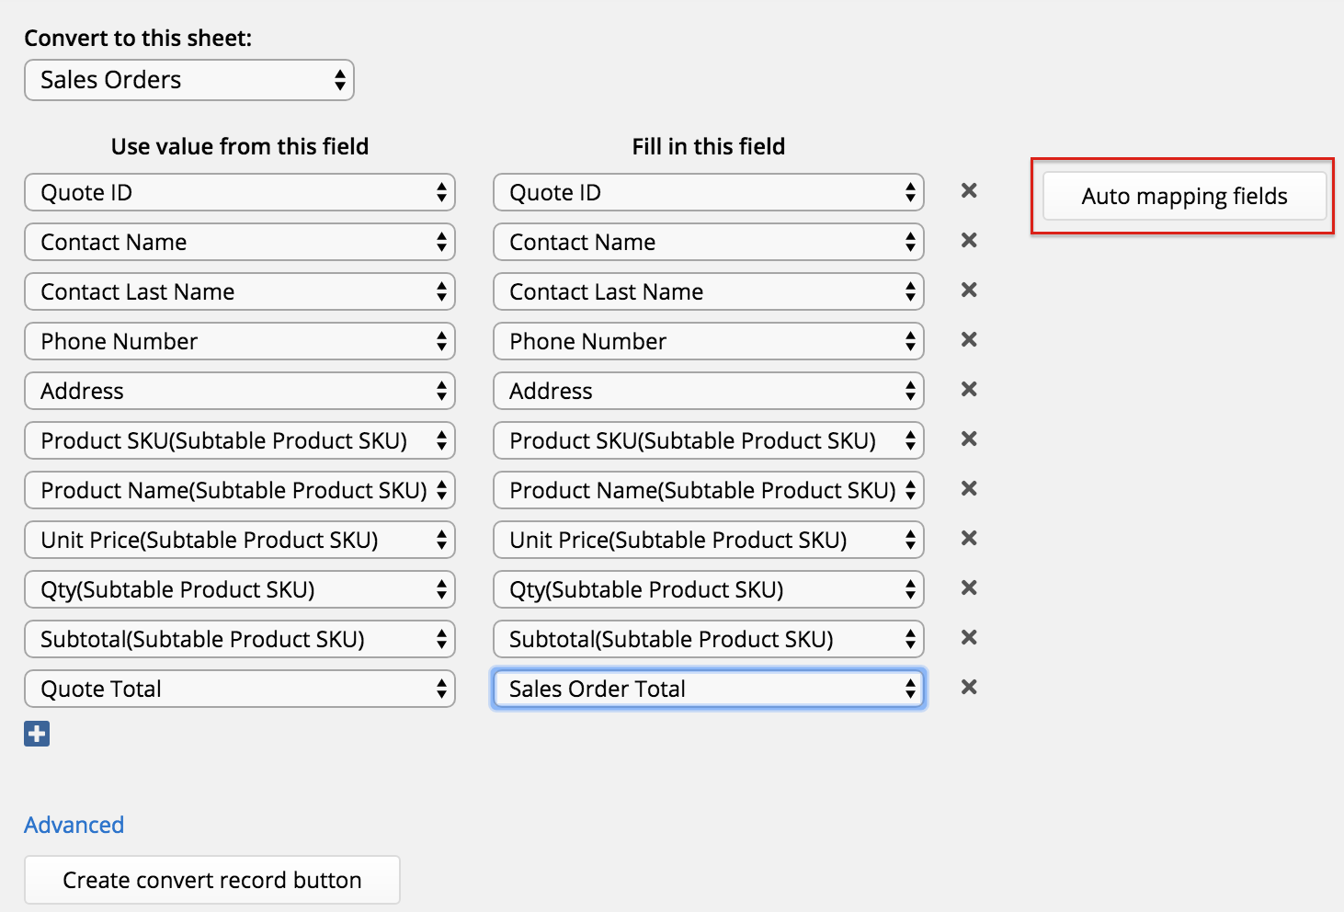This screenshot has width=1344, height=912.
Task: Click Create convert record button
Action: coord(212,880)
